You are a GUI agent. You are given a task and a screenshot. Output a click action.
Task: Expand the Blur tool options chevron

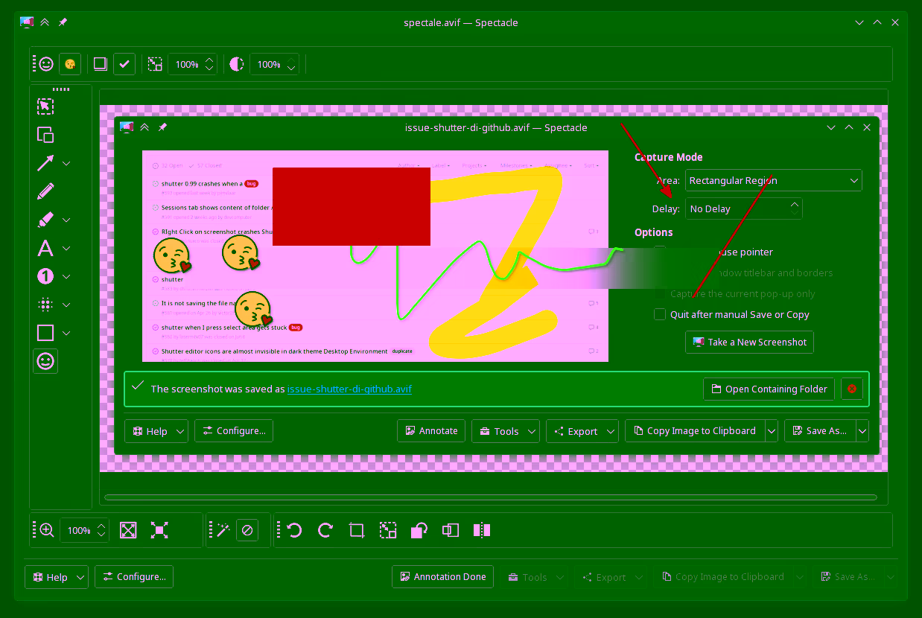pyautogui.click(x=66, y=305)
